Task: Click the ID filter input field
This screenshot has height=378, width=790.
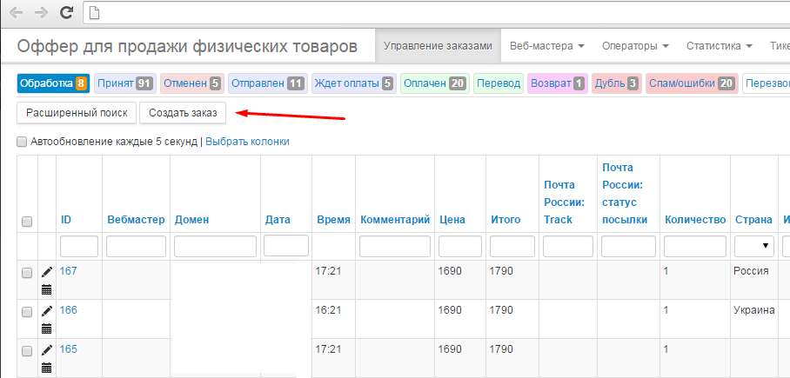Action: (79, 247)
